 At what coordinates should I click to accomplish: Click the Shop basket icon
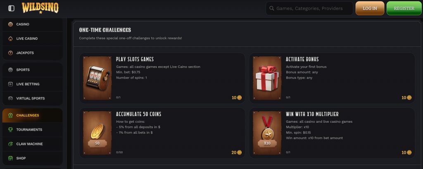click(x=10, y=158)
